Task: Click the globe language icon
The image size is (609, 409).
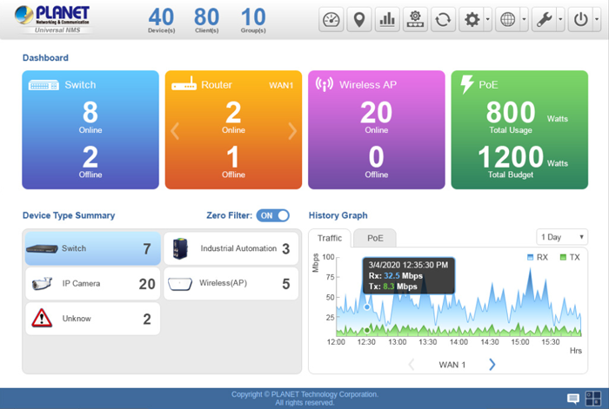Action: pos(508,20)
